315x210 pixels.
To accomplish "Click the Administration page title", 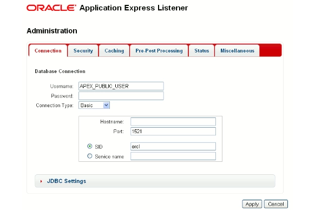I will pyautogui.click(x=52, y=31).
